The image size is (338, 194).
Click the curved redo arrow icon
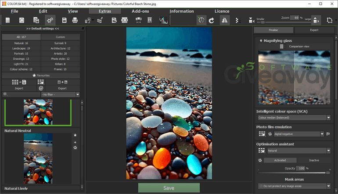pyautogui.click(x=212, y=20)
